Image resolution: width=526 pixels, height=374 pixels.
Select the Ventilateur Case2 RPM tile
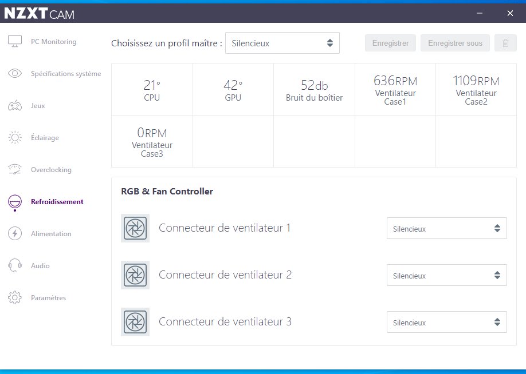click(x=476, y=90)
